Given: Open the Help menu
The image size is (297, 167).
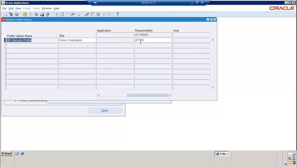Looking at the screenshot, I should click(57, 8).
